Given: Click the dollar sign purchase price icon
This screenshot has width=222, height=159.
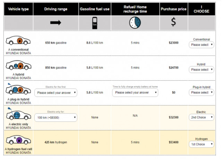Looking at the screenshot, I should click(173, 22).
